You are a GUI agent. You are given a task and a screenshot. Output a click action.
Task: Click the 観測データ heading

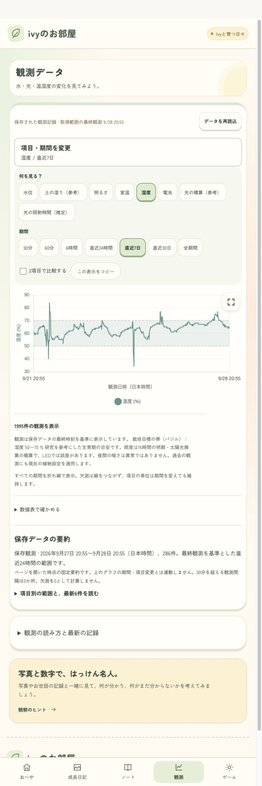[x=39, y=72]
